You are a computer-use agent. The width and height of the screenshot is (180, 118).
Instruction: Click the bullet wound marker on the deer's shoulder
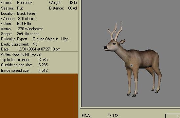131,66
